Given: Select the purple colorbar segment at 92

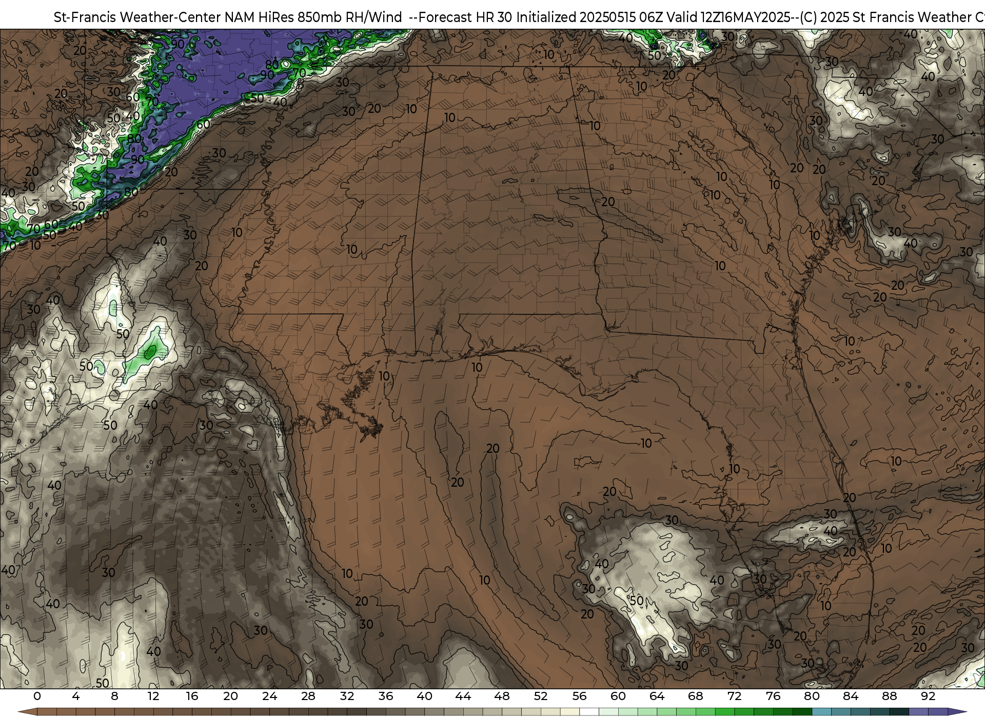Looking at the screenshot, I should coord(937,712).
